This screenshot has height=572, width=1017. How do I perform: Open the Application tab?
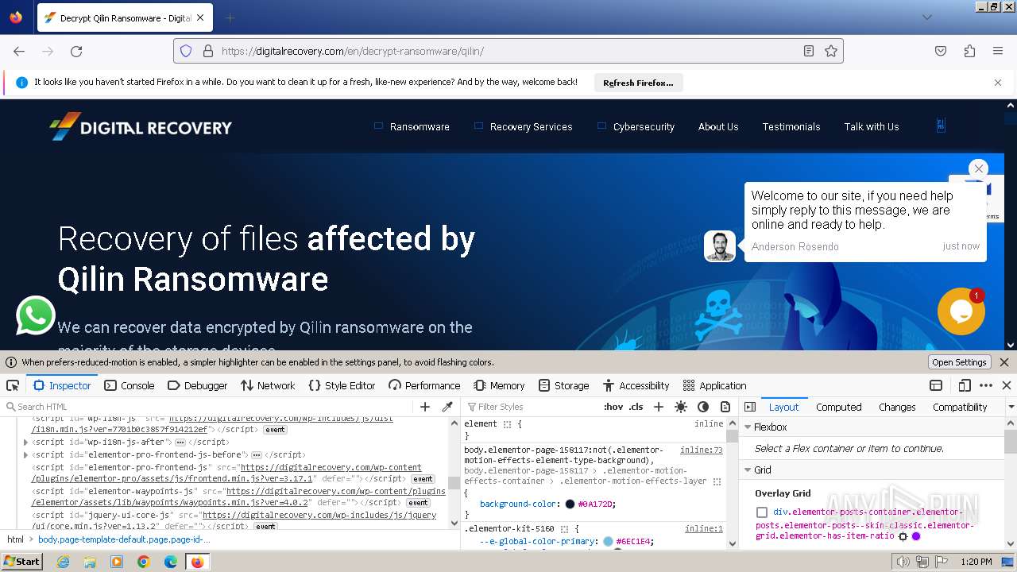coord(714,385)
